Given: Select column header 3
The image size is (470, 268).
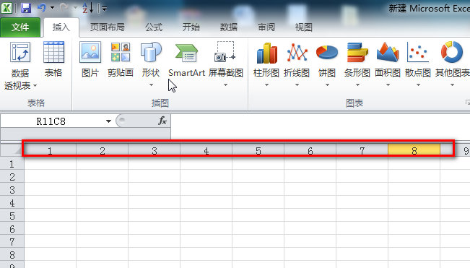Looking at the screenshot, I should click(x=154, y=150).
